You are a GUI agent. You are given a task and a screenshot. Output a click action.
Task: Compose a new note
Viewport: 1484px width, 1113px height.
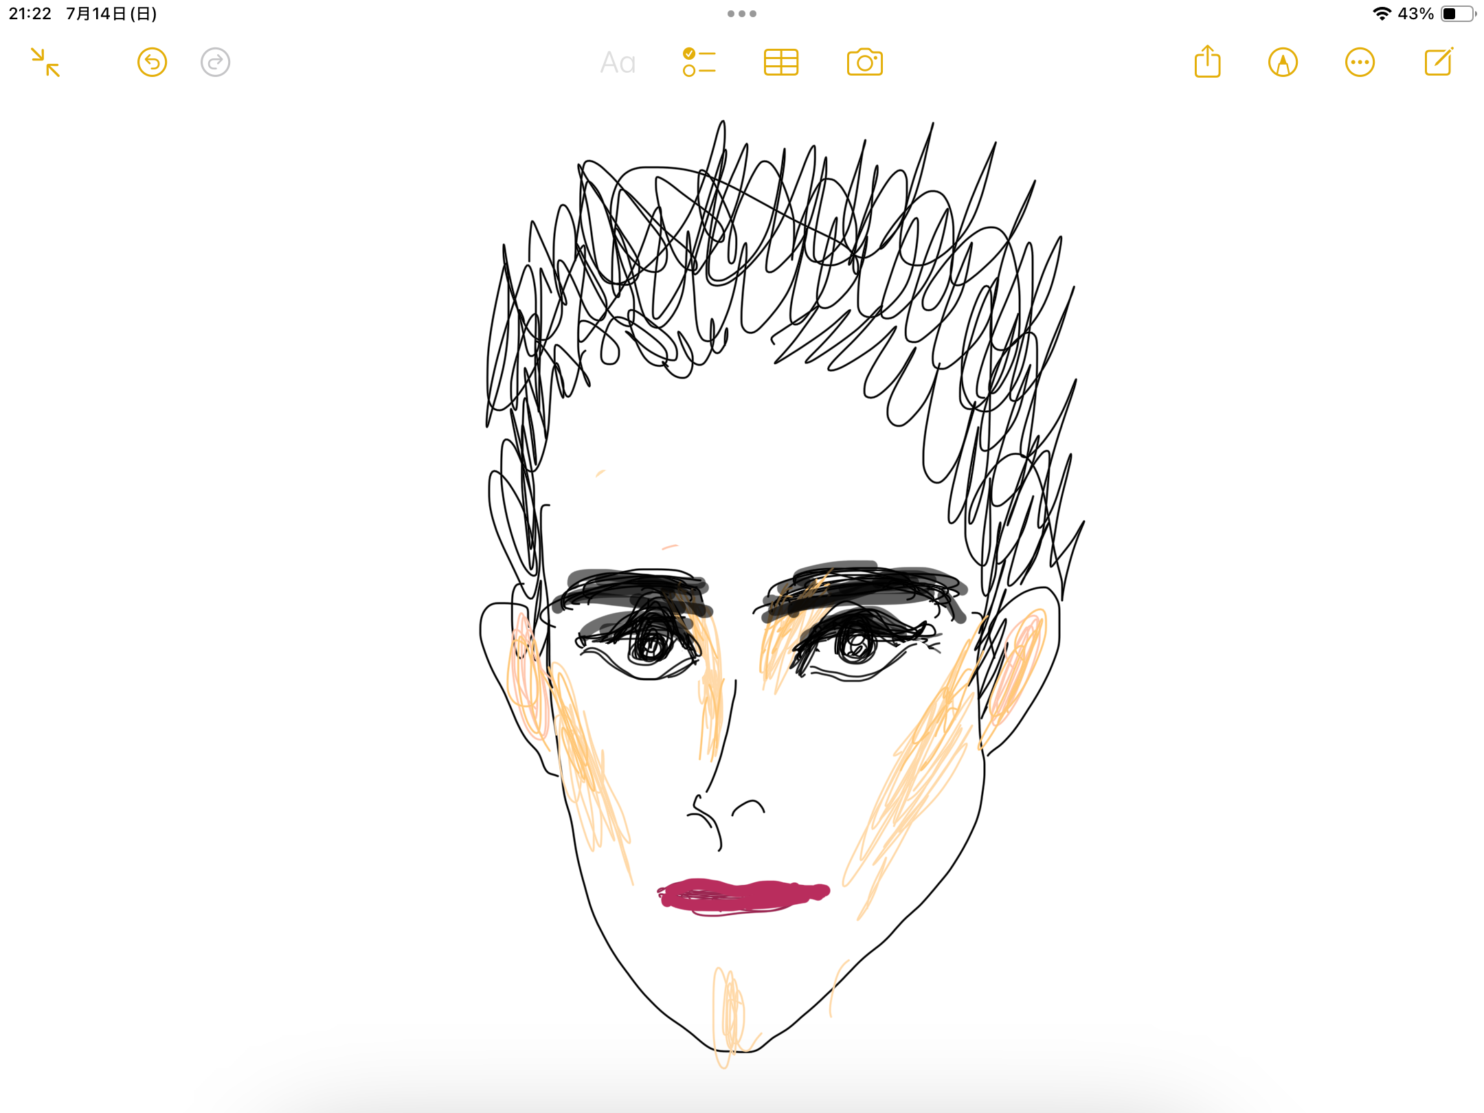point(1439,61)
